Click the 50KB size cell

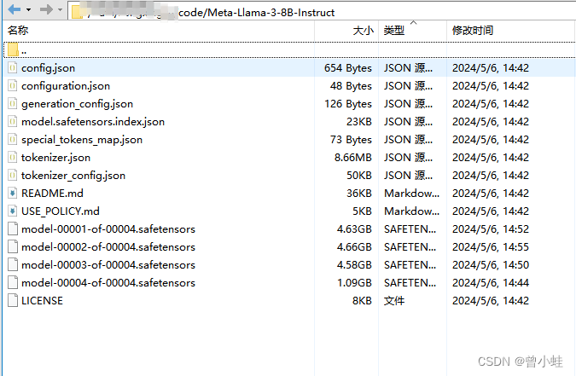tap(359, 176)
